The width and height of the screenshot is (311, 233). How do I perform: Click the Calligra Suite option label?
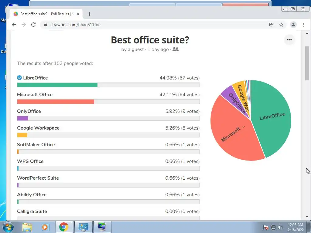click(x=32, y=211)
